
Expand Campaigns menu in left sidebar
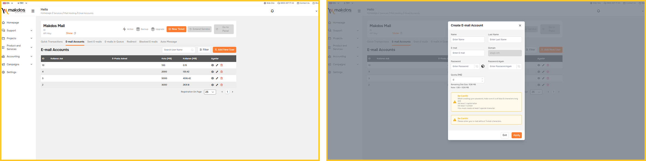point(17,64)
